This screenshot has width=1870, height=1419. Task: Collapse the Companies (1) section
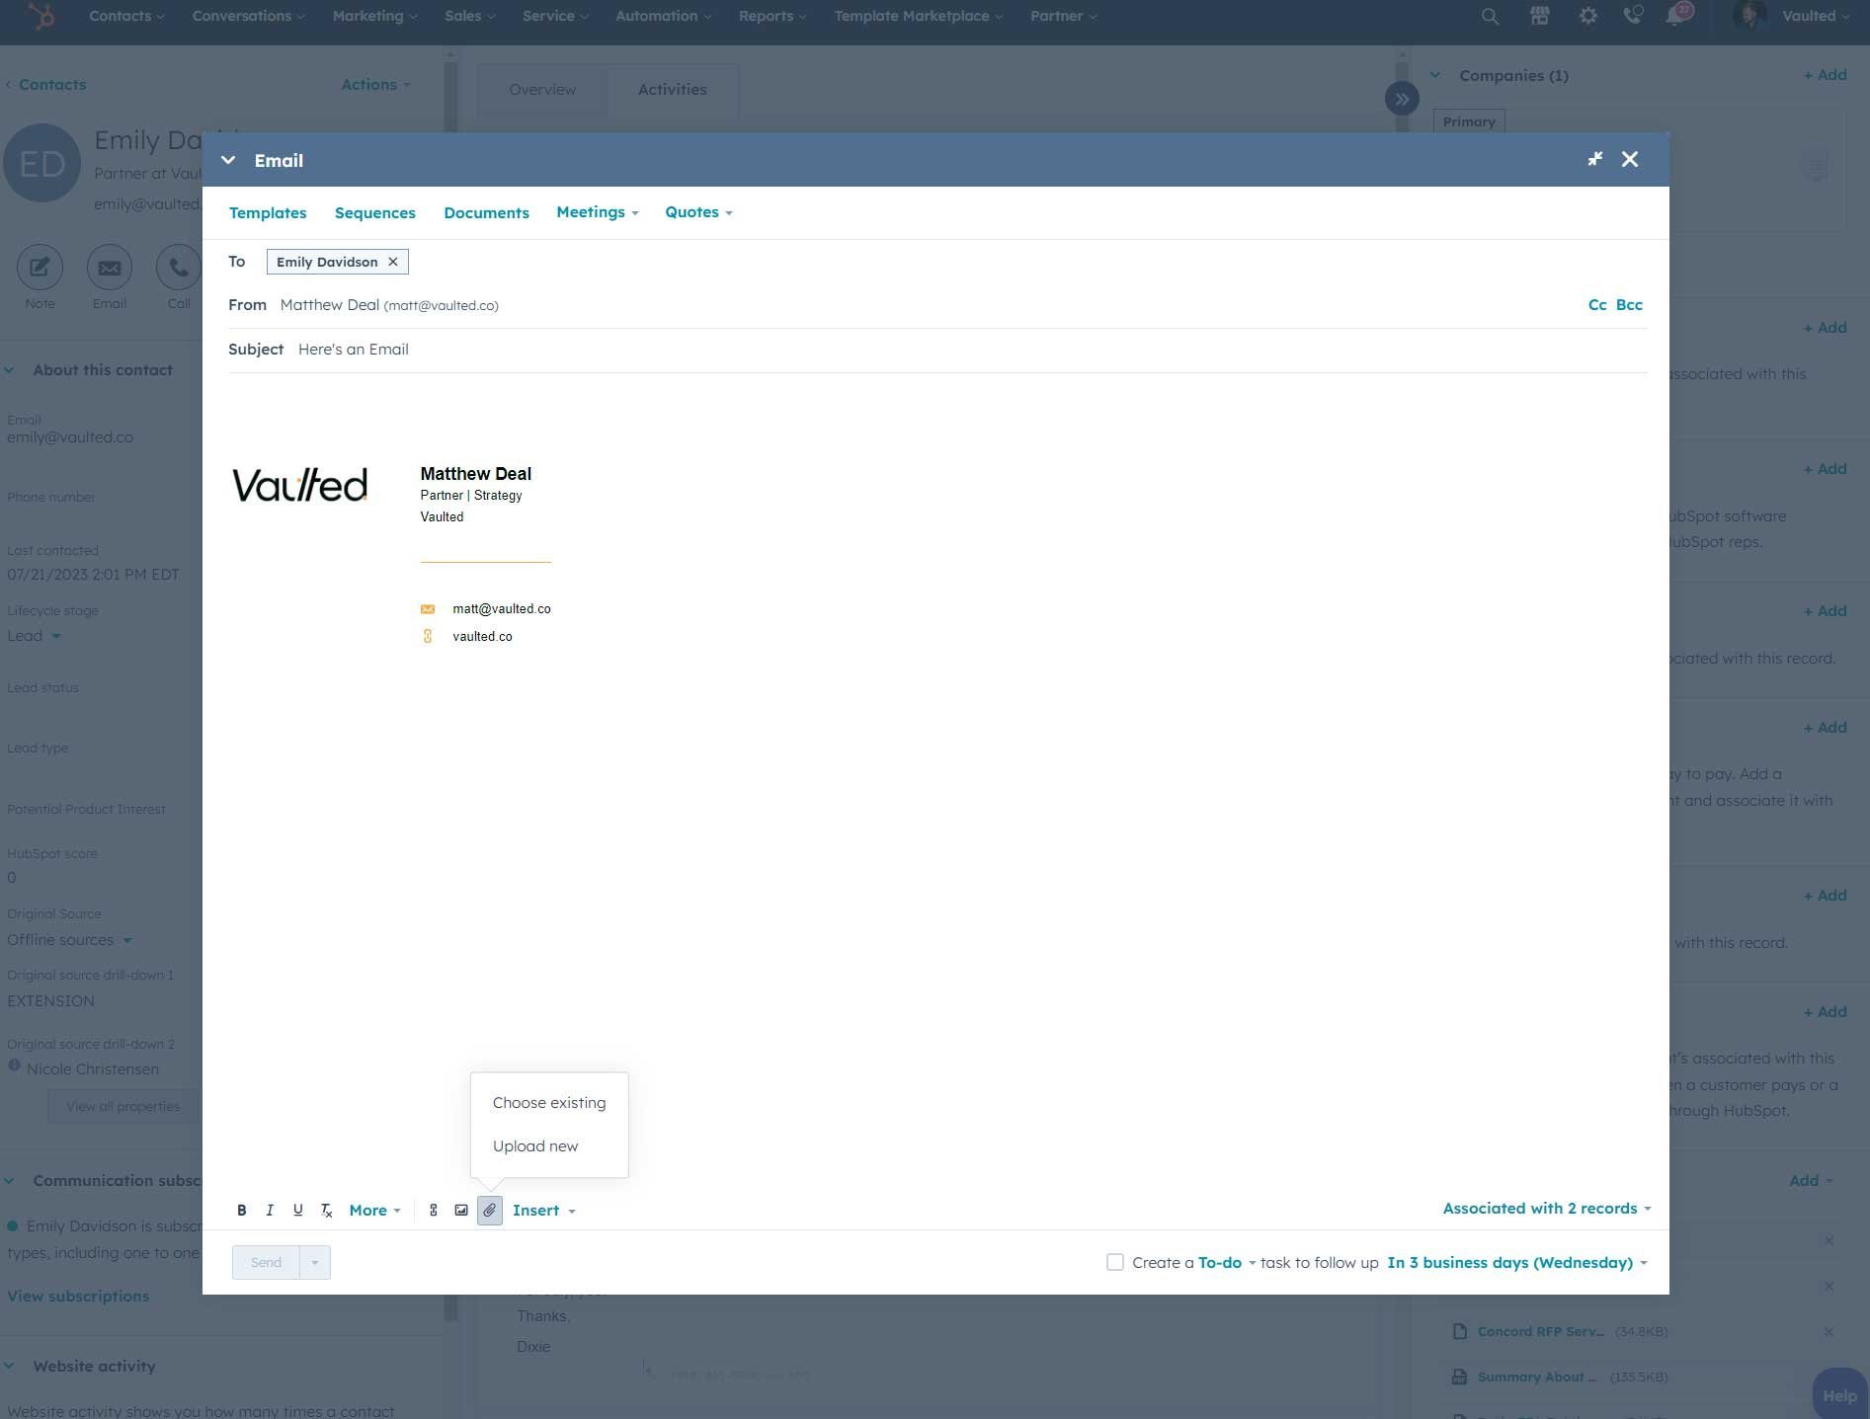(x=1435, y=75)
